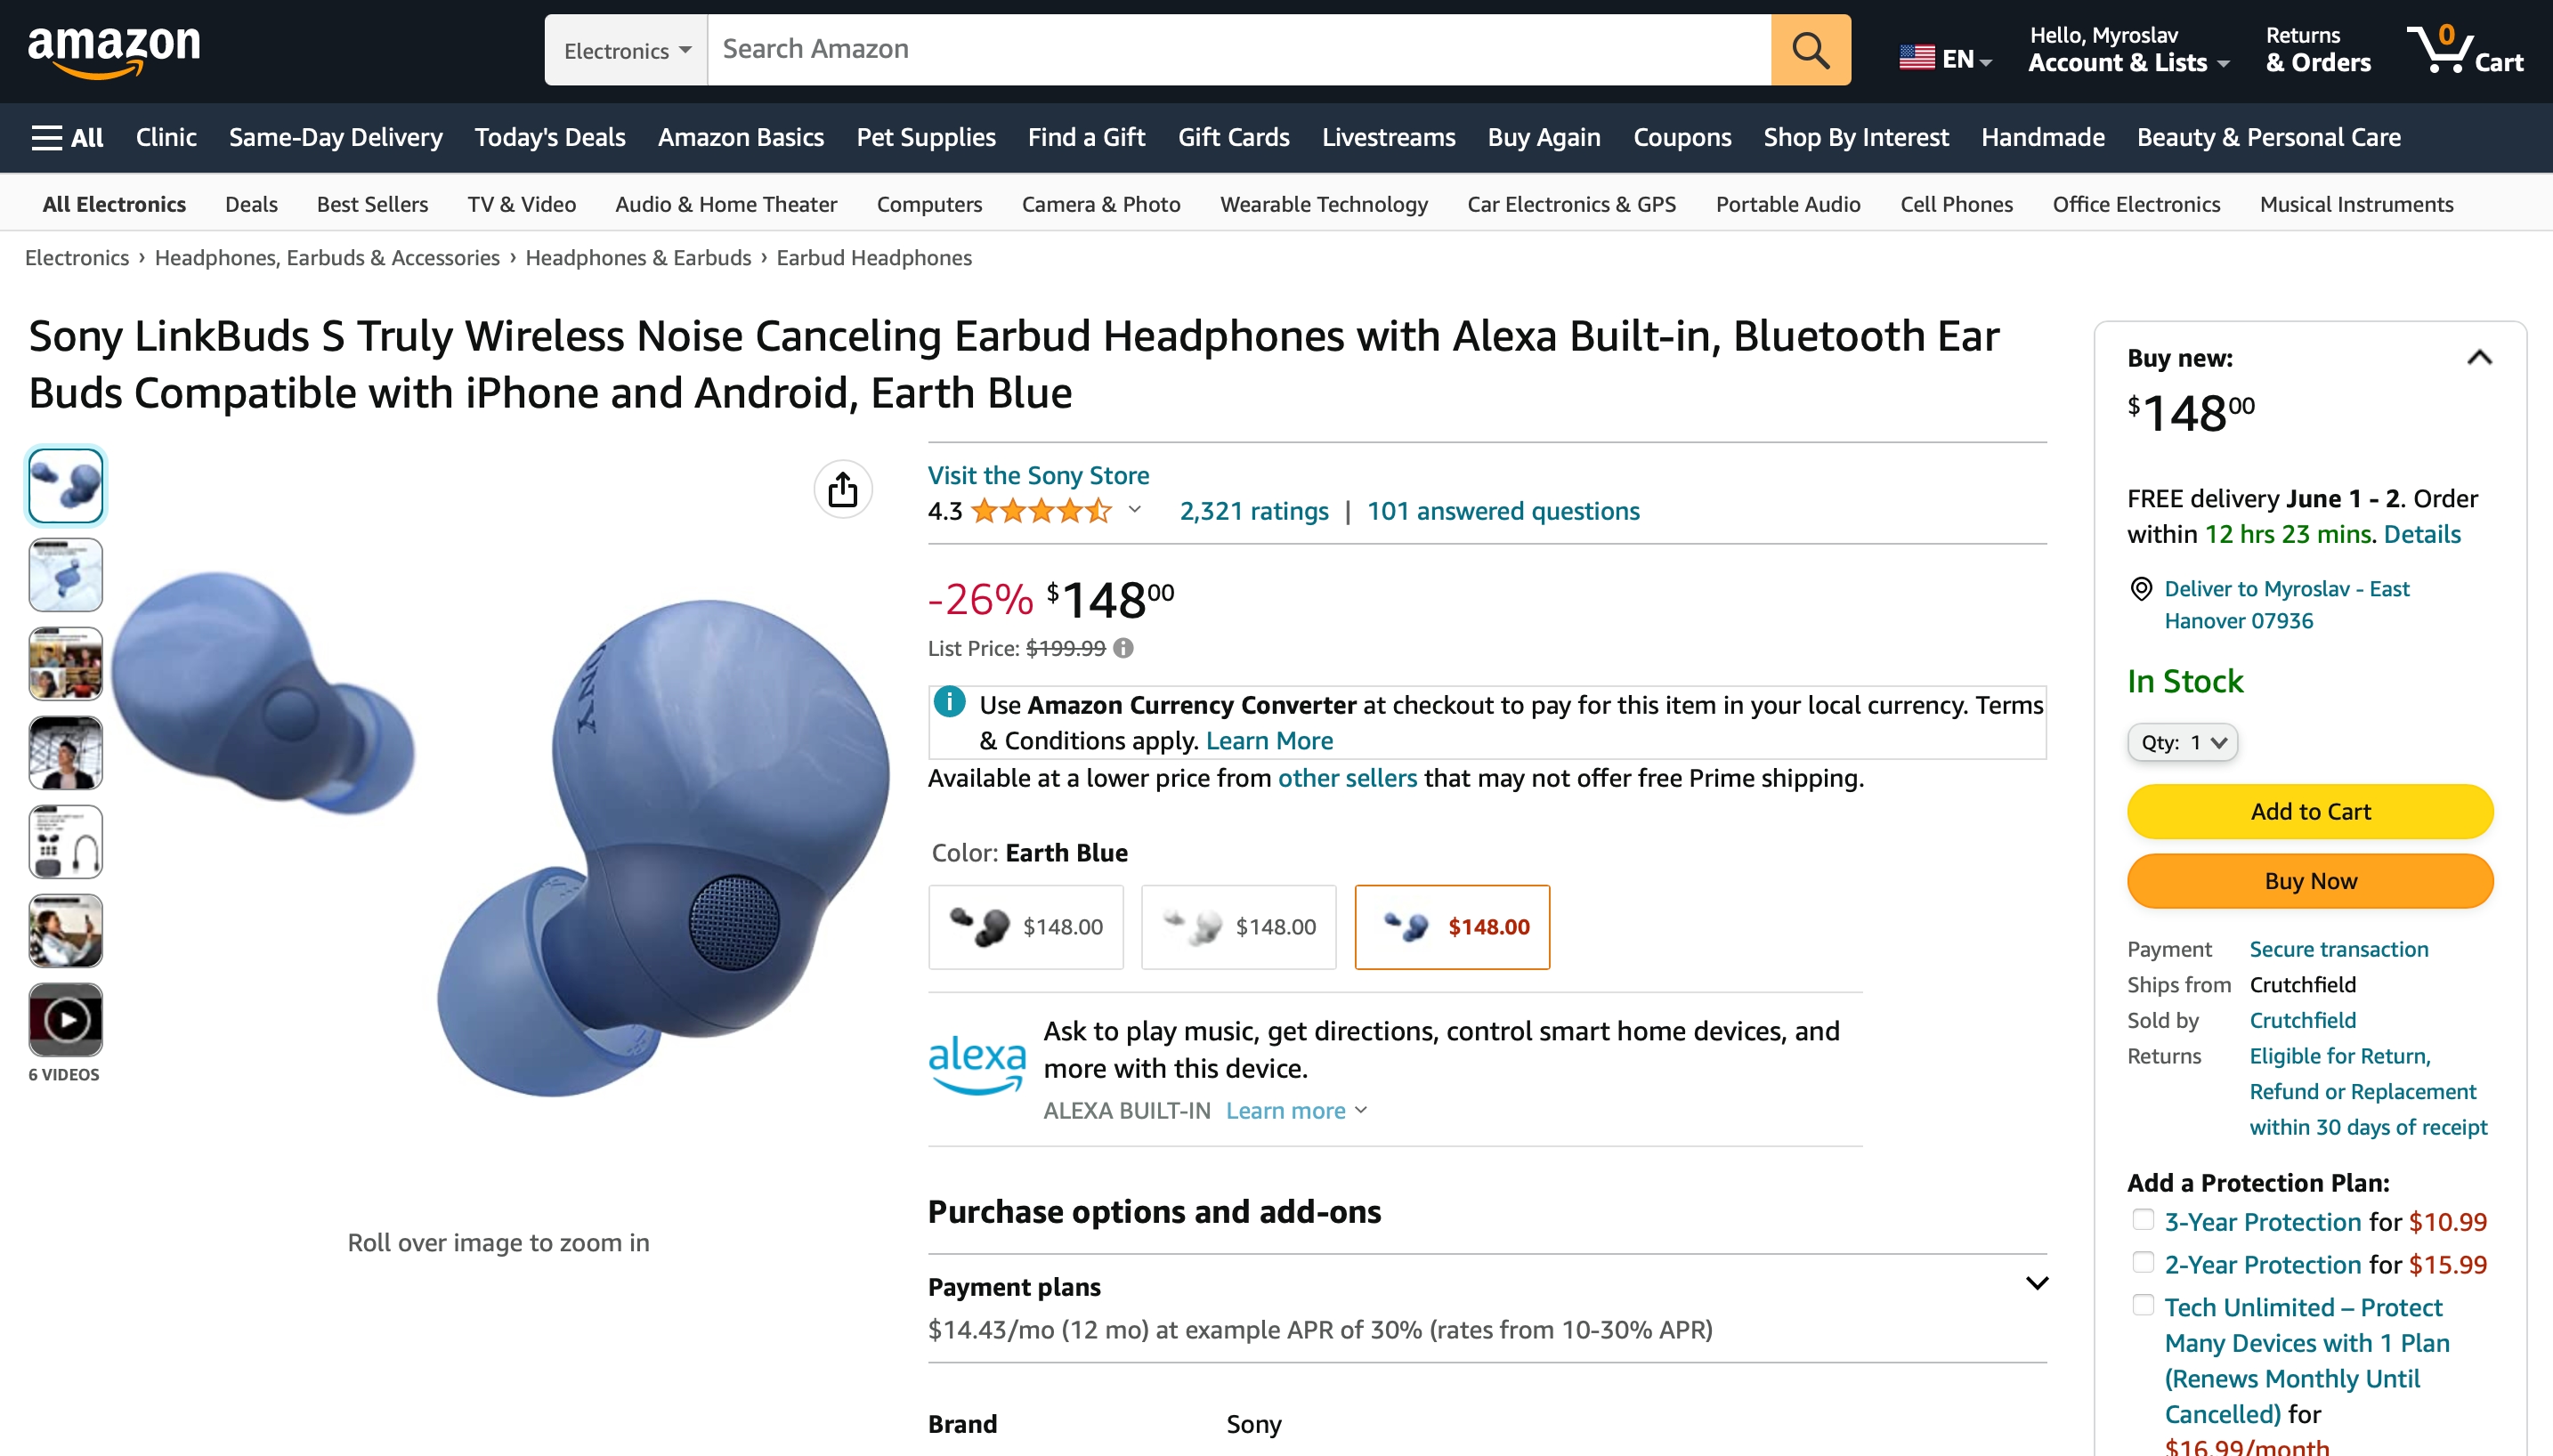Click the US flag language icon
Screen dimensions: 2553x1456
pyautogui.click(x=1916, y=58)
